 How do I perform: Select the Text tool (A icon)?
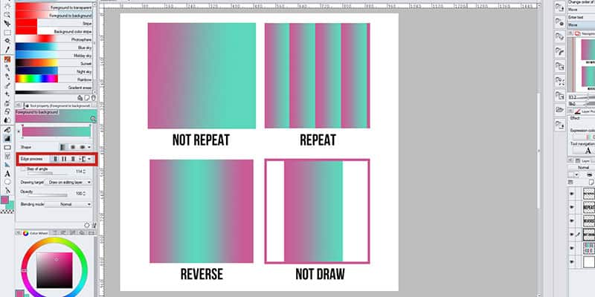coord(7,174)
